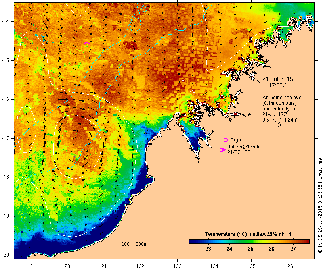Click the '125' longitude axis label
Viewport: 325px width, 270px height.
click(x=251, y=266)
